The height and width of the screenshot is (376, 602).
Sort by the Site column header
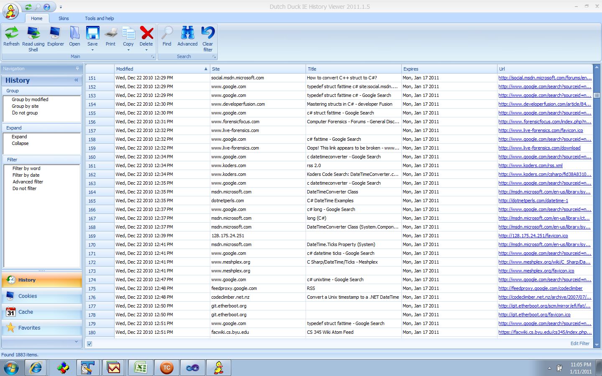point(258,69)
